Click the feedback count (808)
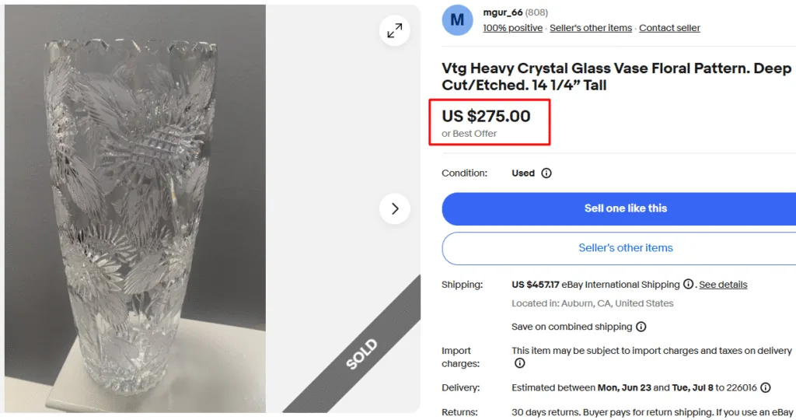 coord(536,12)
